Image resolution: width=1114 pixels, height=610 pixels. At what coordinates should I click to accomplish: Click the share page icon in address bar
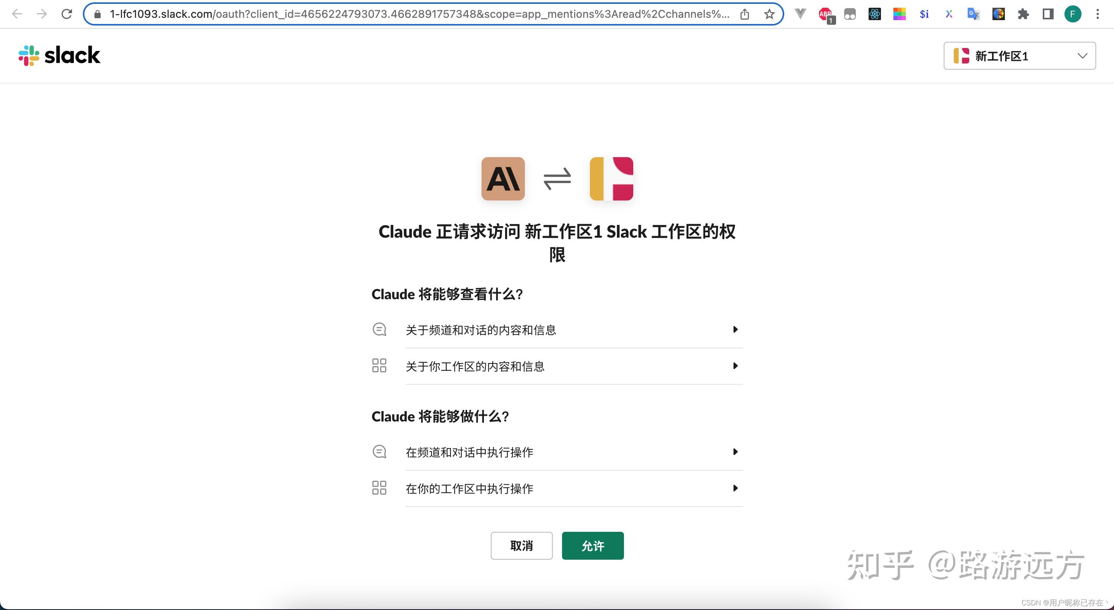point(744,14)
